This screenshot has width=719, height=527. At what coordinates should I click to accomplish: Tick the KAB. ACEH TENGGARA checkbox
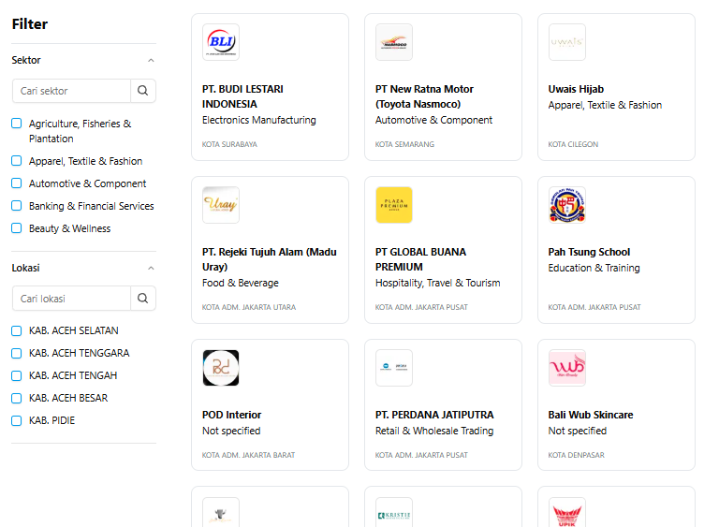[17, 353]
